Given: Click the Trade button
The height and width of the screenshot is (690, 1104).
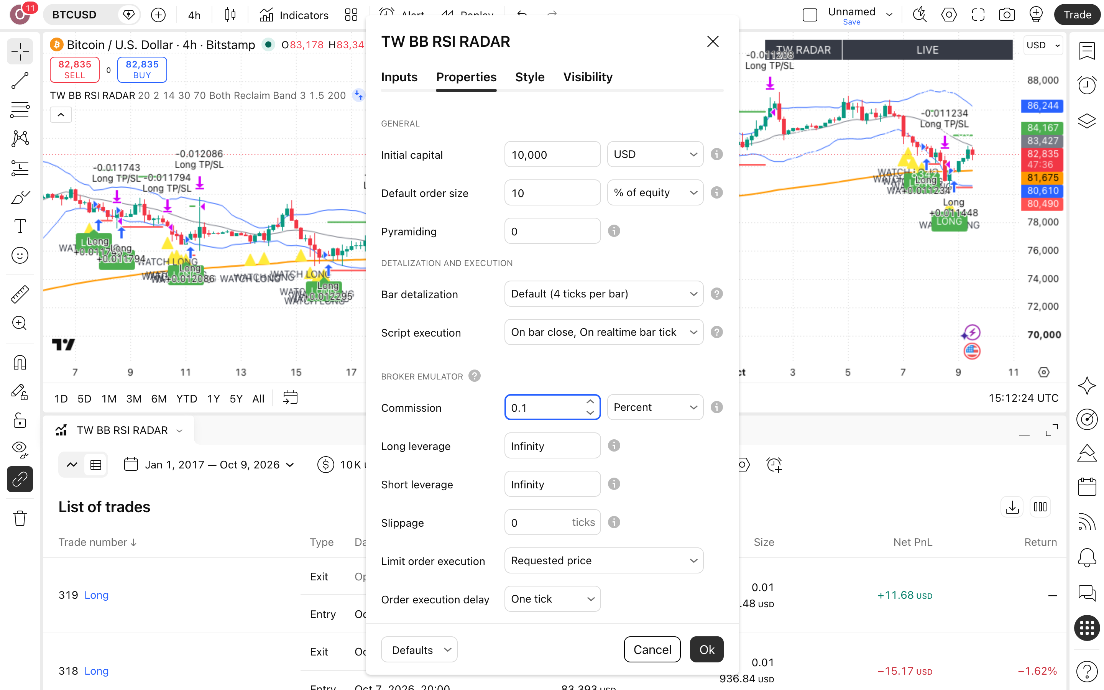Looking at the screenshot, I should click(x=1077, y=15).
